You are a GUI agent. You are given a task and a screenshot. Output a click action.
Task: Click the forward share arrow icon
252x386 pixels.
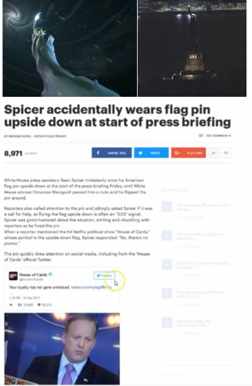pyautogui.click(x=213, y=153)
